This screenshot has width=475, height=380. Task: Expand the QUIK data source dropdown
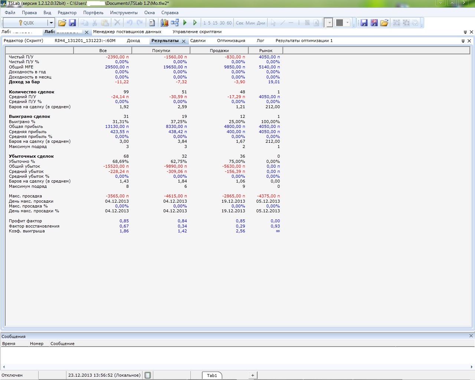51,23
